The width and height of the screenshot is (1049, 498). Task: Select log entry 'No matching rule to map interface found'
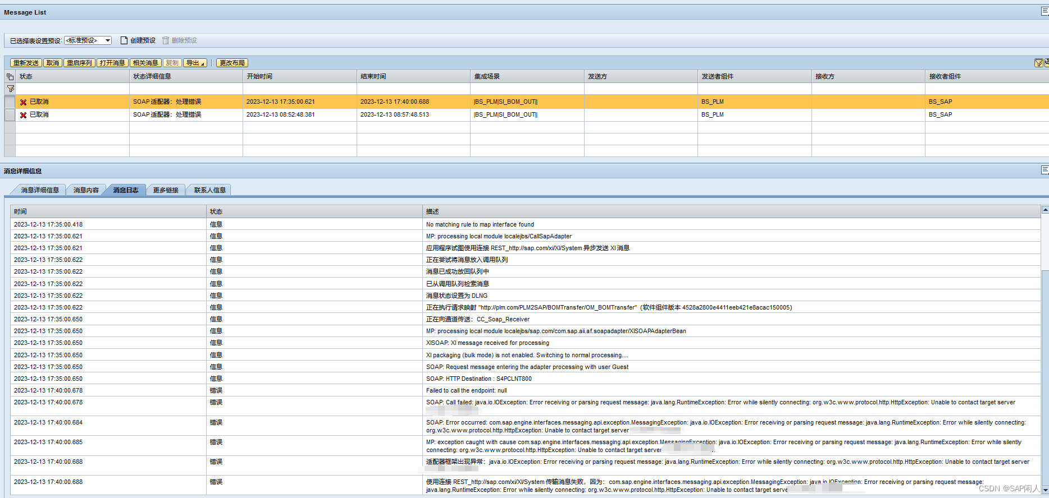[480, 224]
